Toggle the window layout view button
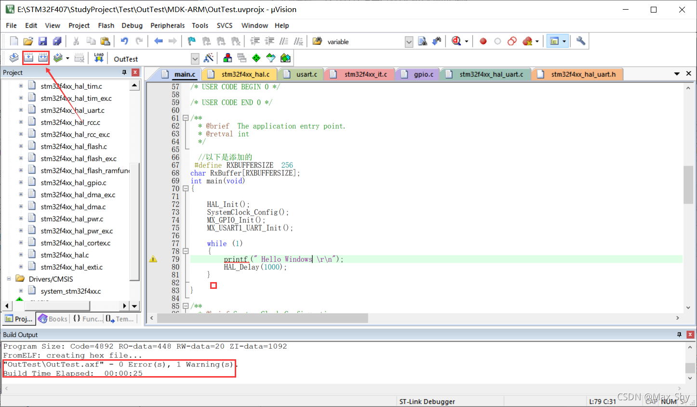697x407 pixels. [x=554, y=41]
